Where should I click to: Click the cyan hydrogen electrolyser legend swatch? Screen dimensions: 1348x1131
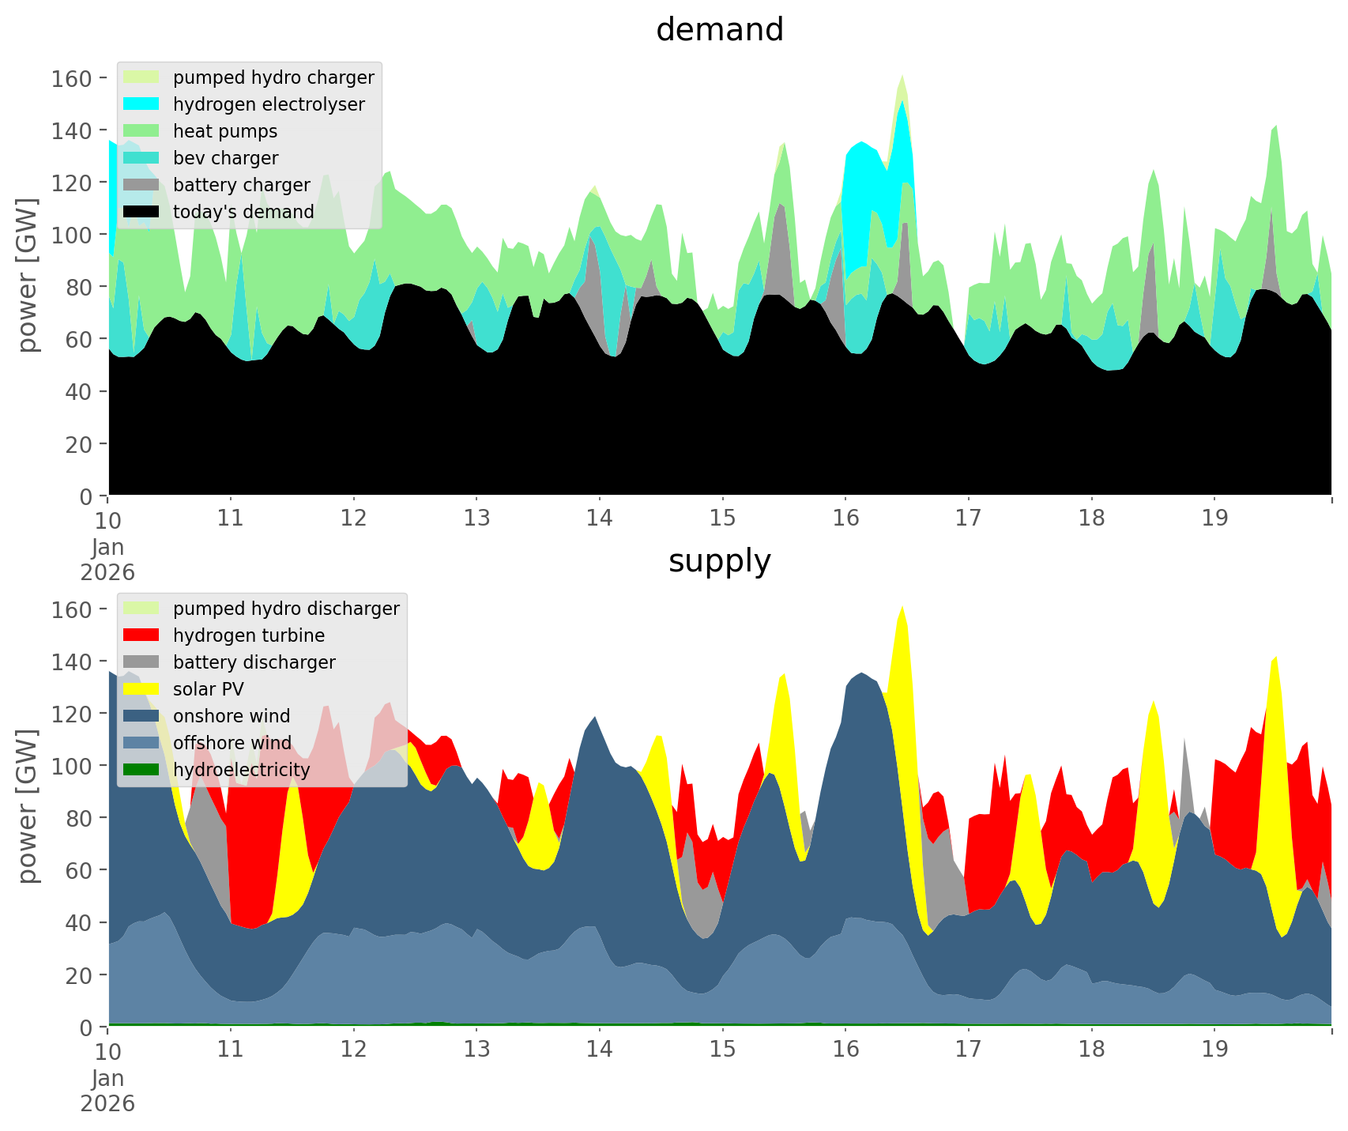coord(141,104)
